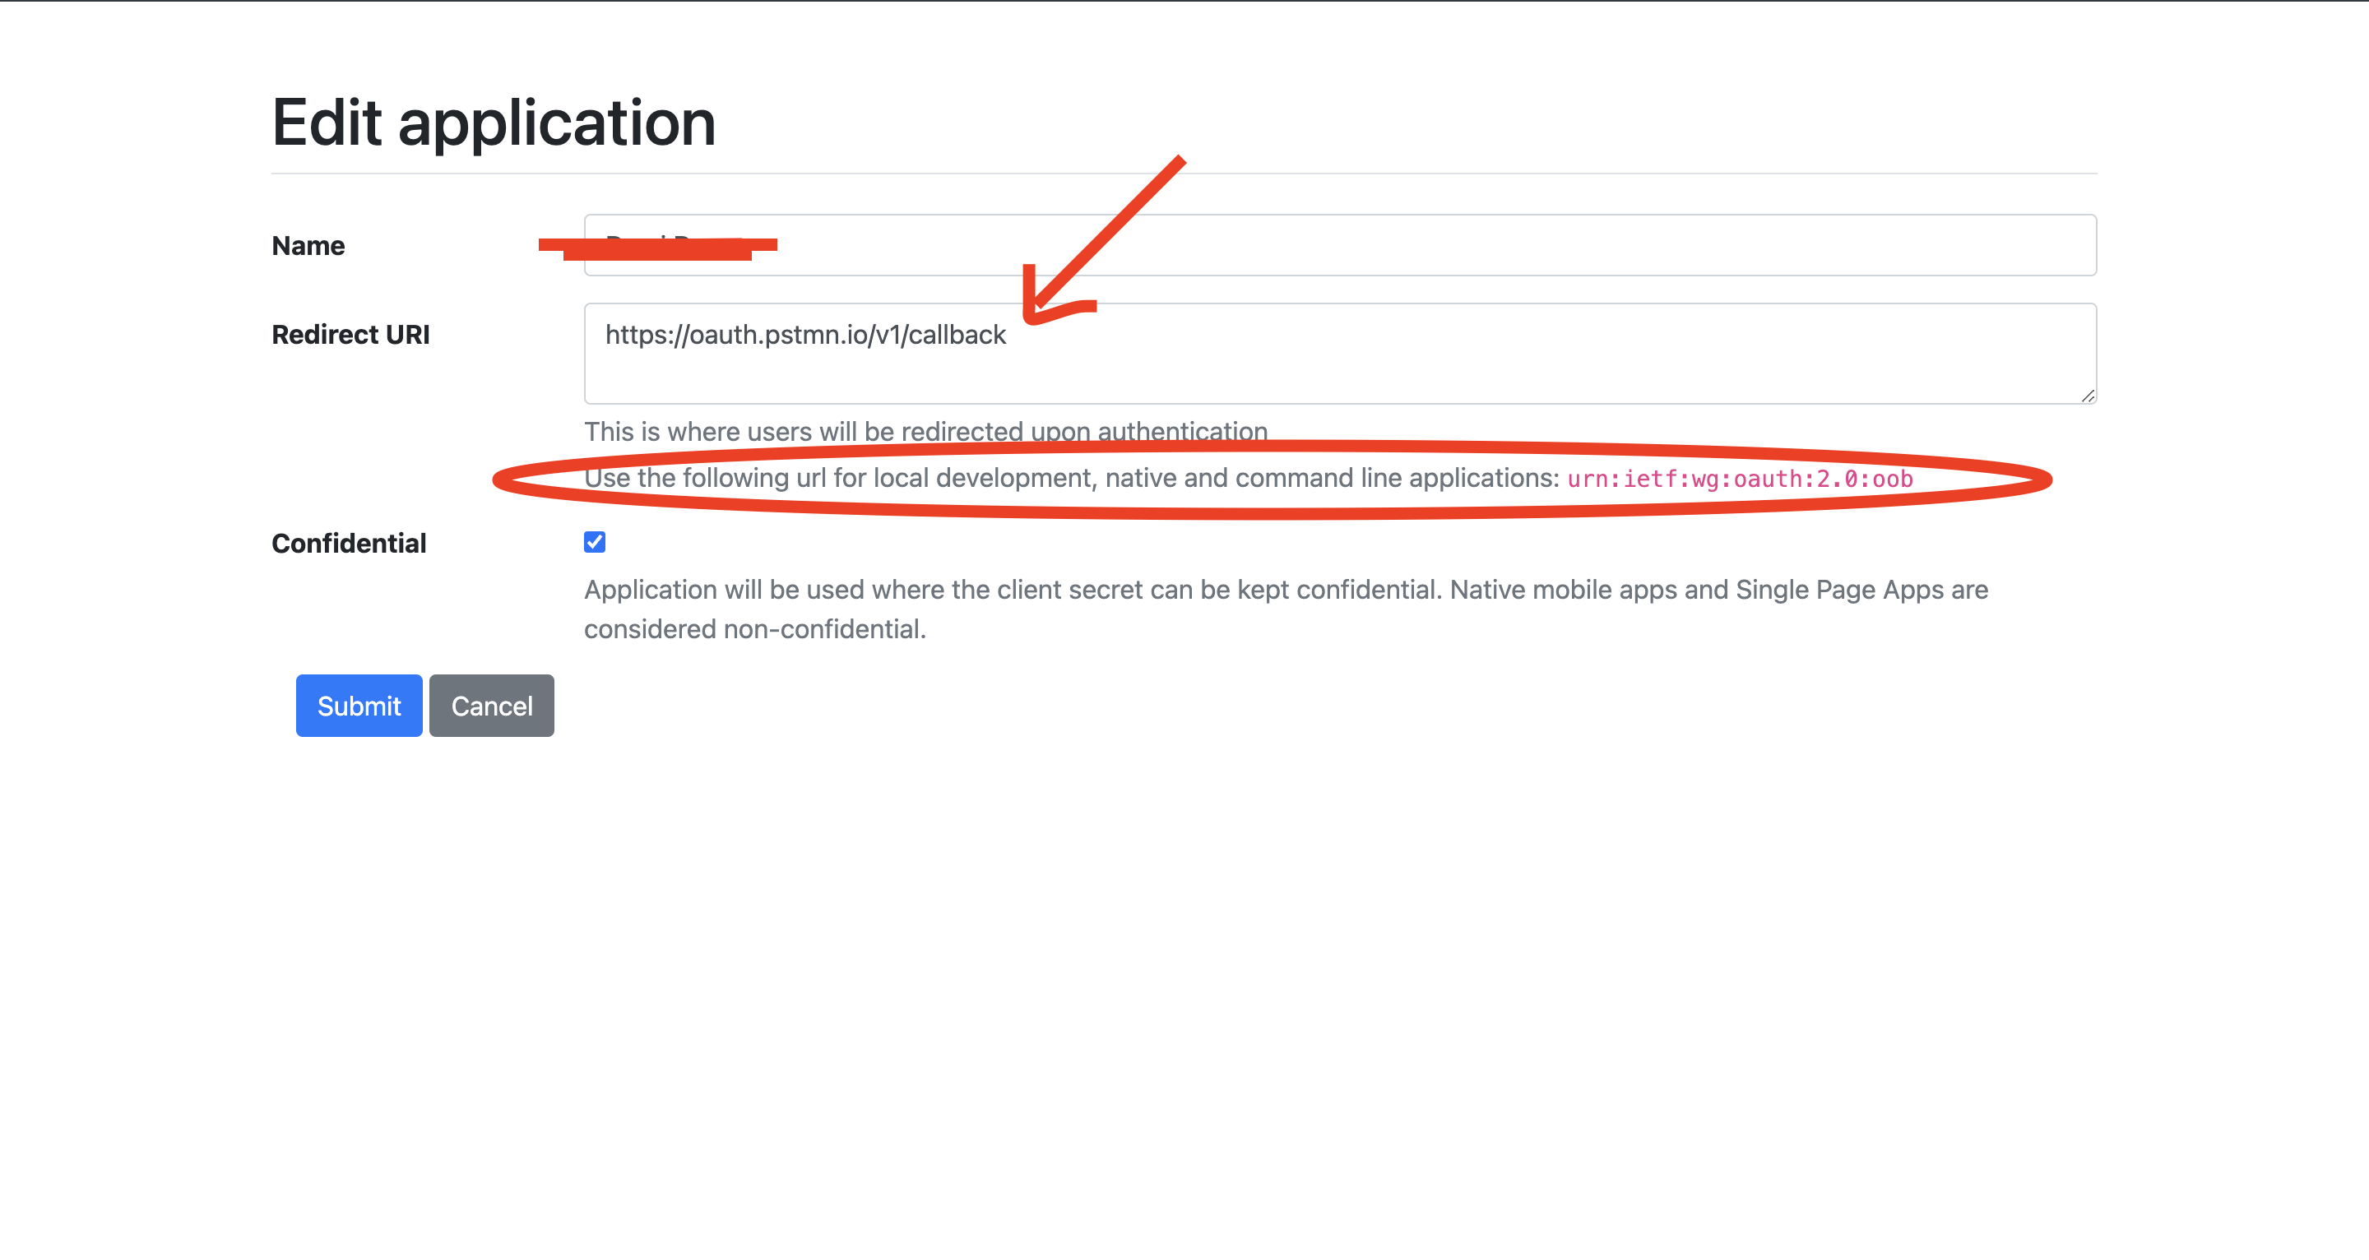This screenshot has height=1260, width=2369.
Task: Click the Cancel button
Action: click(491, 706)
